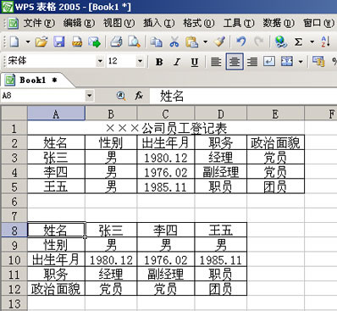Expand the font size dropdown
The height and width of the screenshot is (311, 337).
[x=140, y=61]
